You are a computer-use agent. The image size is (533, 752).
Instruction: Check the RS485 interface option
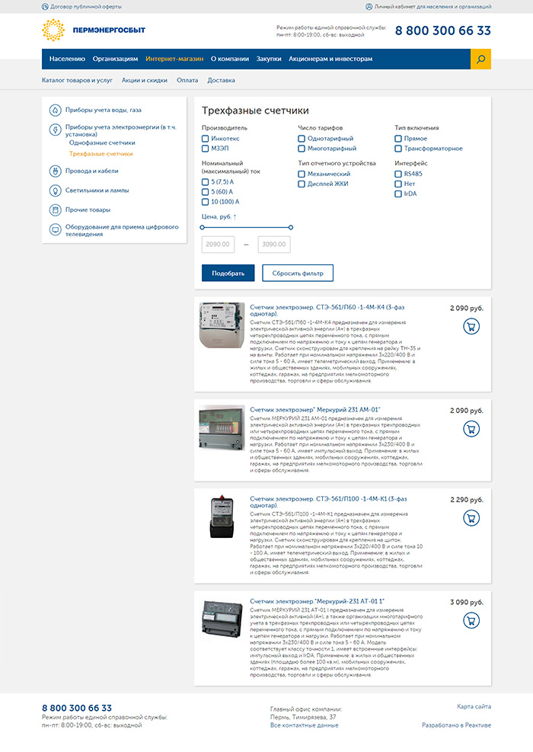point(398,174)
